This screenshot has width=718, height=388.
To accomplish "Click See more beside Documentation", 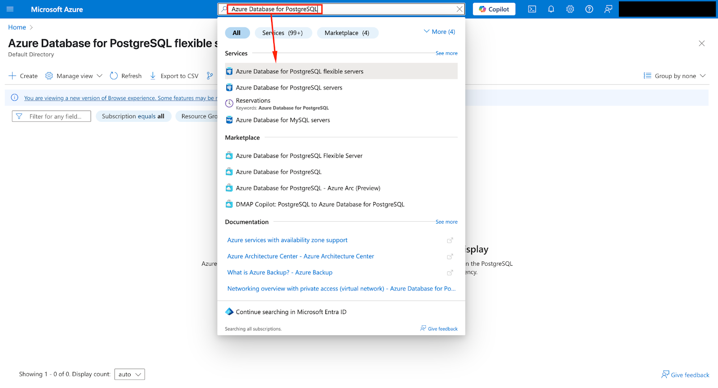I will tap(447, 222).
